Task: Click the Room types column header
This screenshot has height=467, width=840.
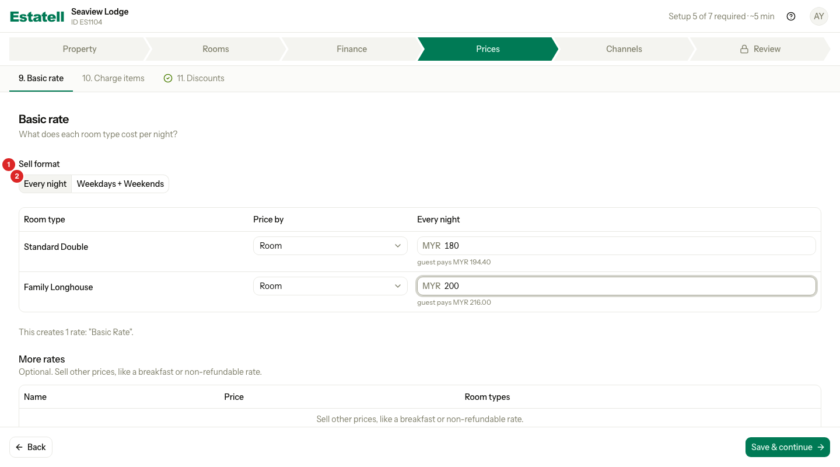Action: point(487,397)
